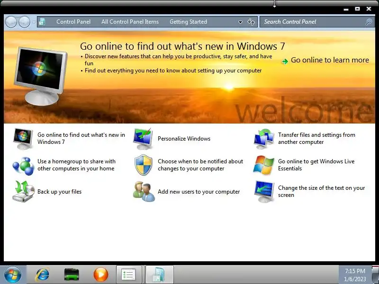The image size is (379, 284).
Task: Select the Getting Started breadcrumb
Action: [188, 22]
